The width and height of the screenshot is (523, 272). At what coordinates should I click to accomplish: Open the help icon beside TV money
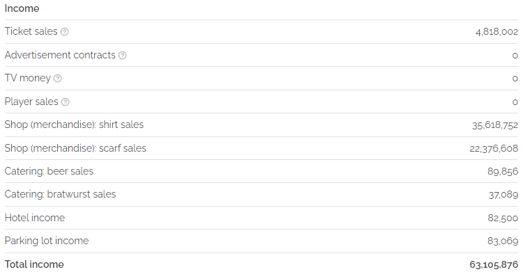[x=58, y=78]
